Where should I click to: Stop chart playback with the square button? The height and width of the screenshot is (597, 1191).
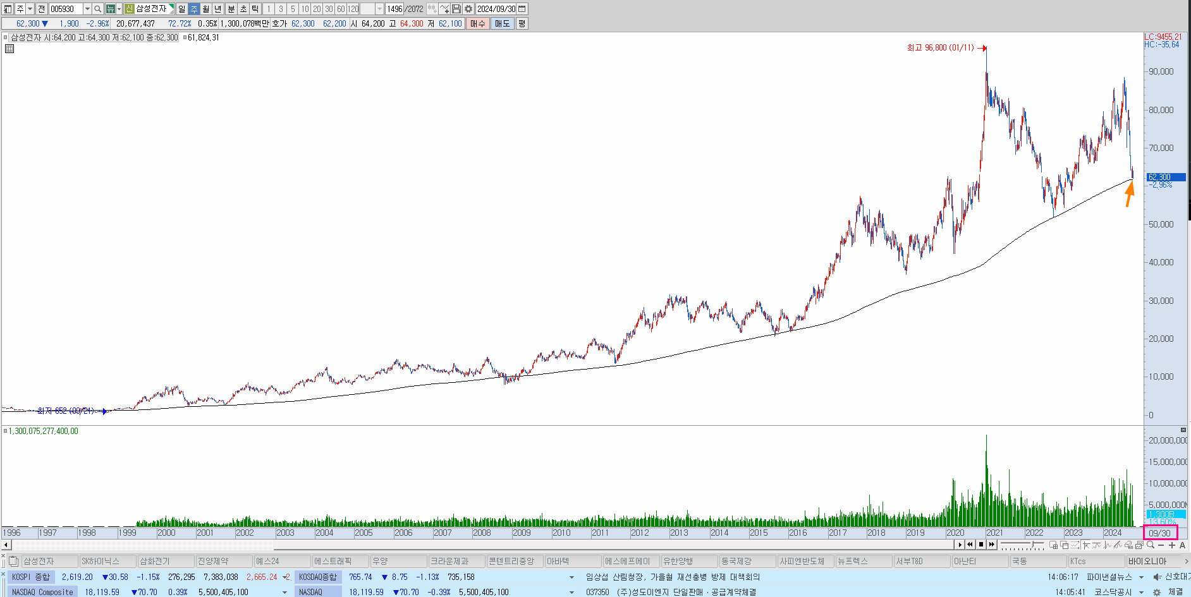981,545
